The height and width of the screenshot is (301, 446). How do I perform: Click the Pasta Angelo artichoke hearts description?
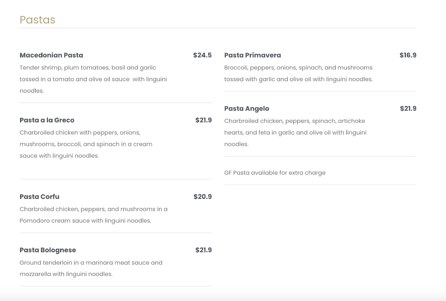pos(295,132)
